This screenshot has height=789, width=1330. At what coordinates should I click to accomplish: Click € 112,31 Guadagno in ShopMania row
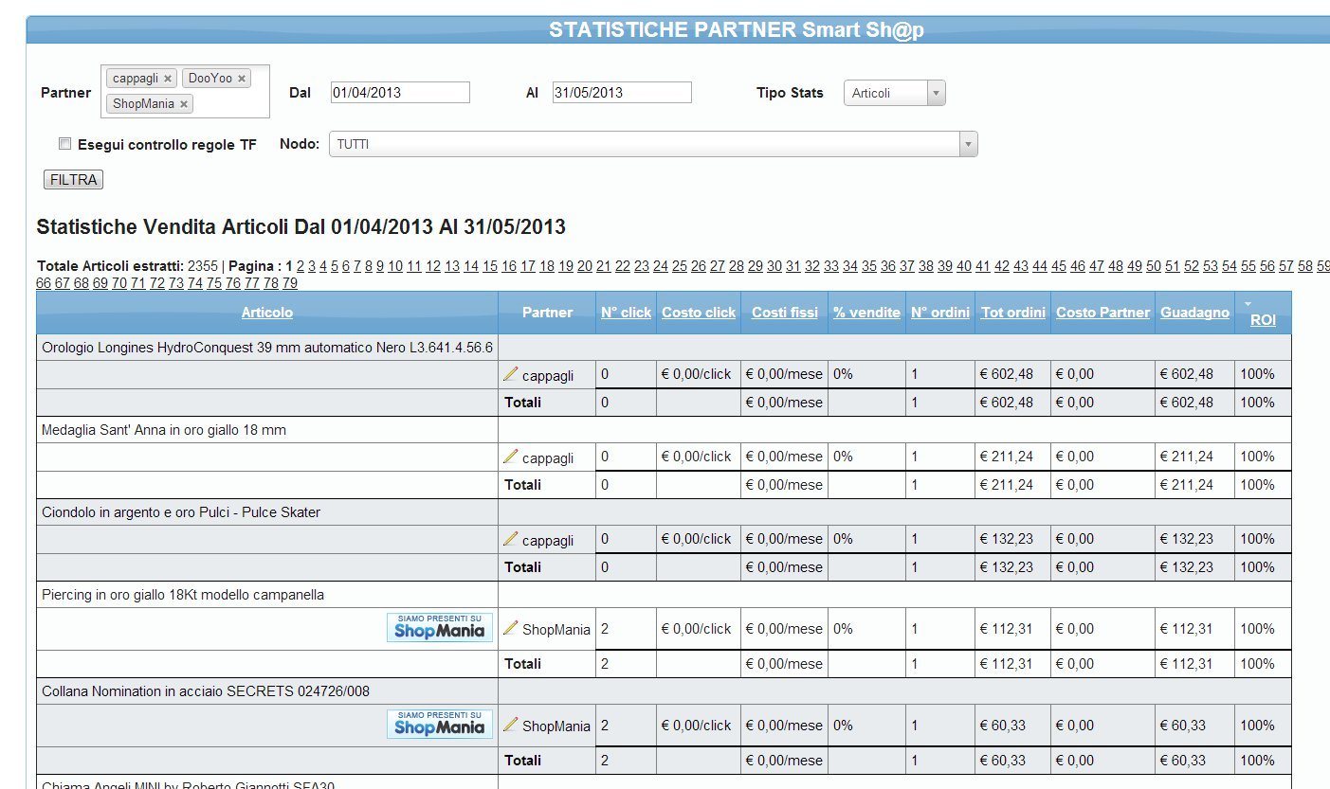(1187, 629)
